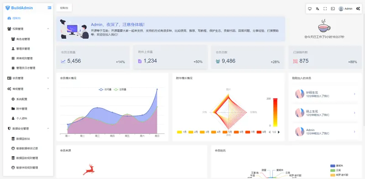Click the 码上生花 member avatar
Viewport: 365px width, 179px height.
pyautogui.click(x=300, y=113)
